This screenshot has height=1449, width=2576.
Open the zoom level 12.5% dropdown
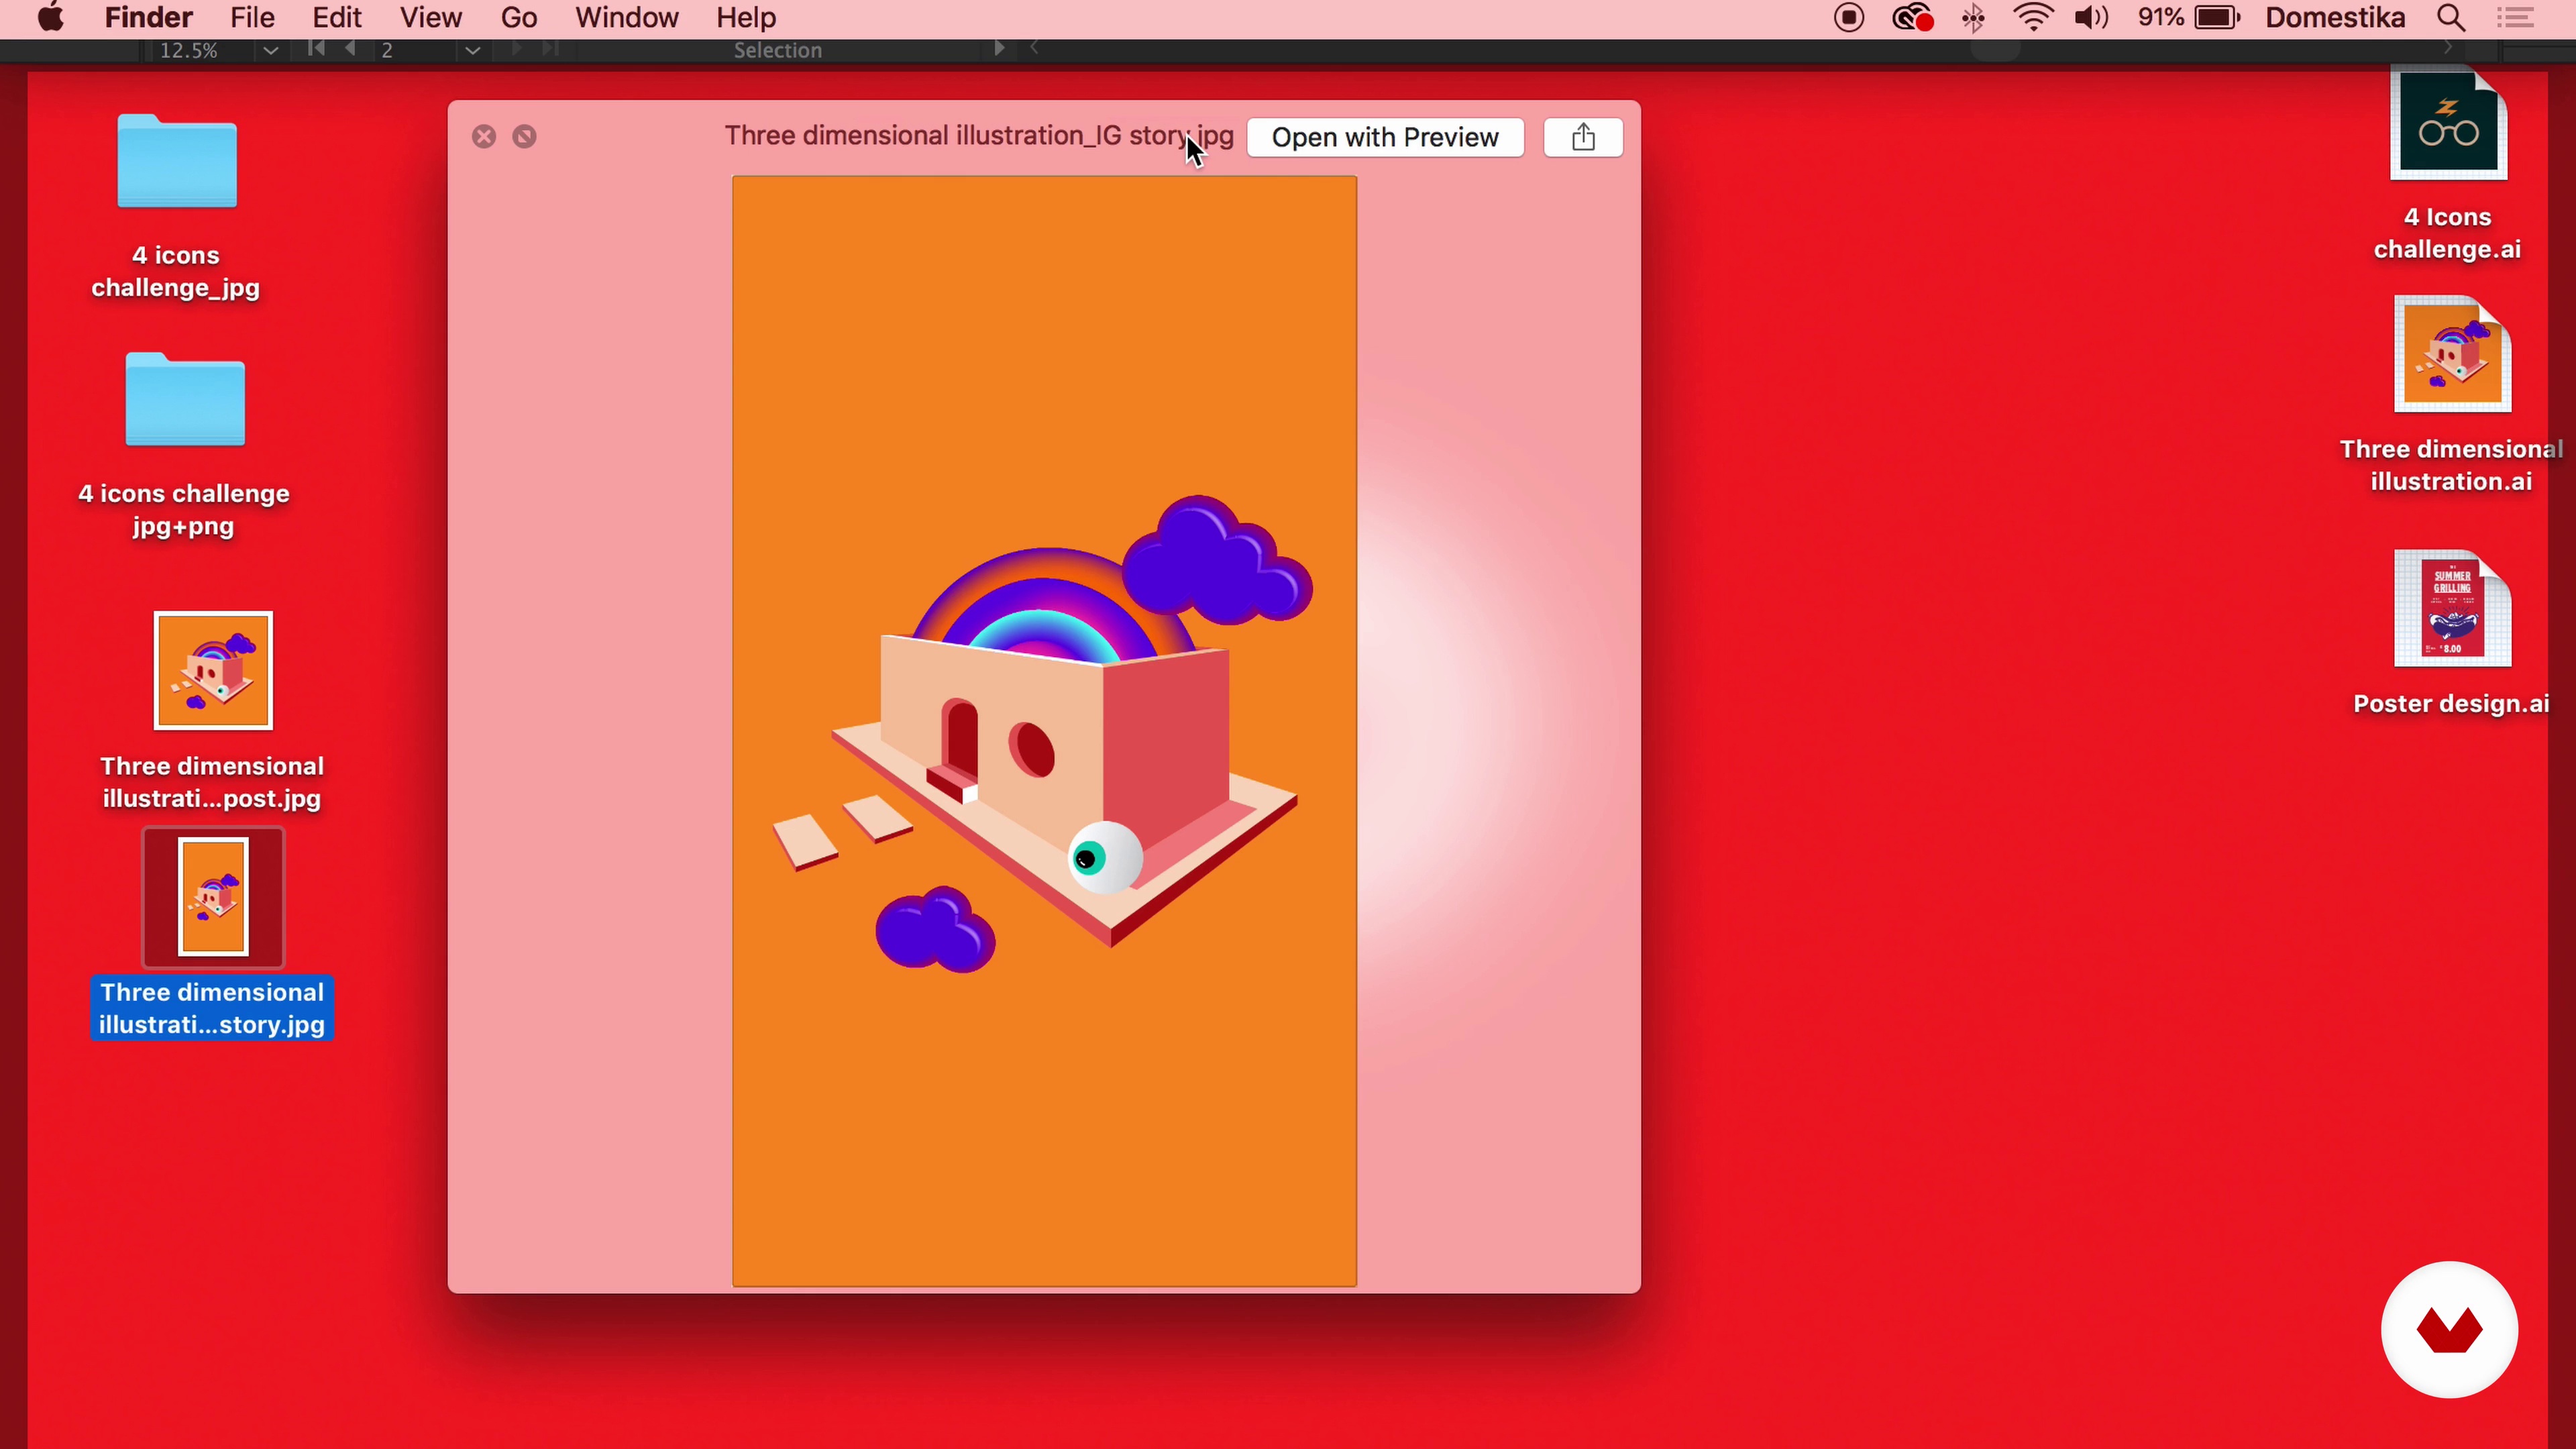pyautogui.click(x=270, y=50)
